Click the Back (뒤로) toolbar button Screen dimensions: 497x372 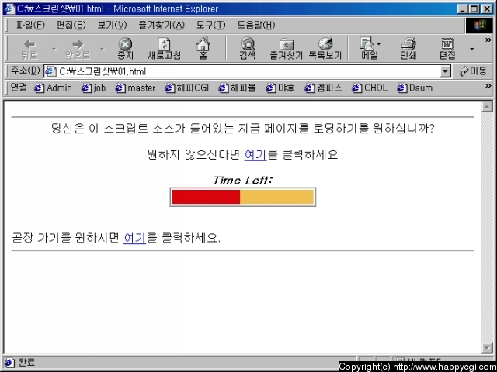click(30, 49)
